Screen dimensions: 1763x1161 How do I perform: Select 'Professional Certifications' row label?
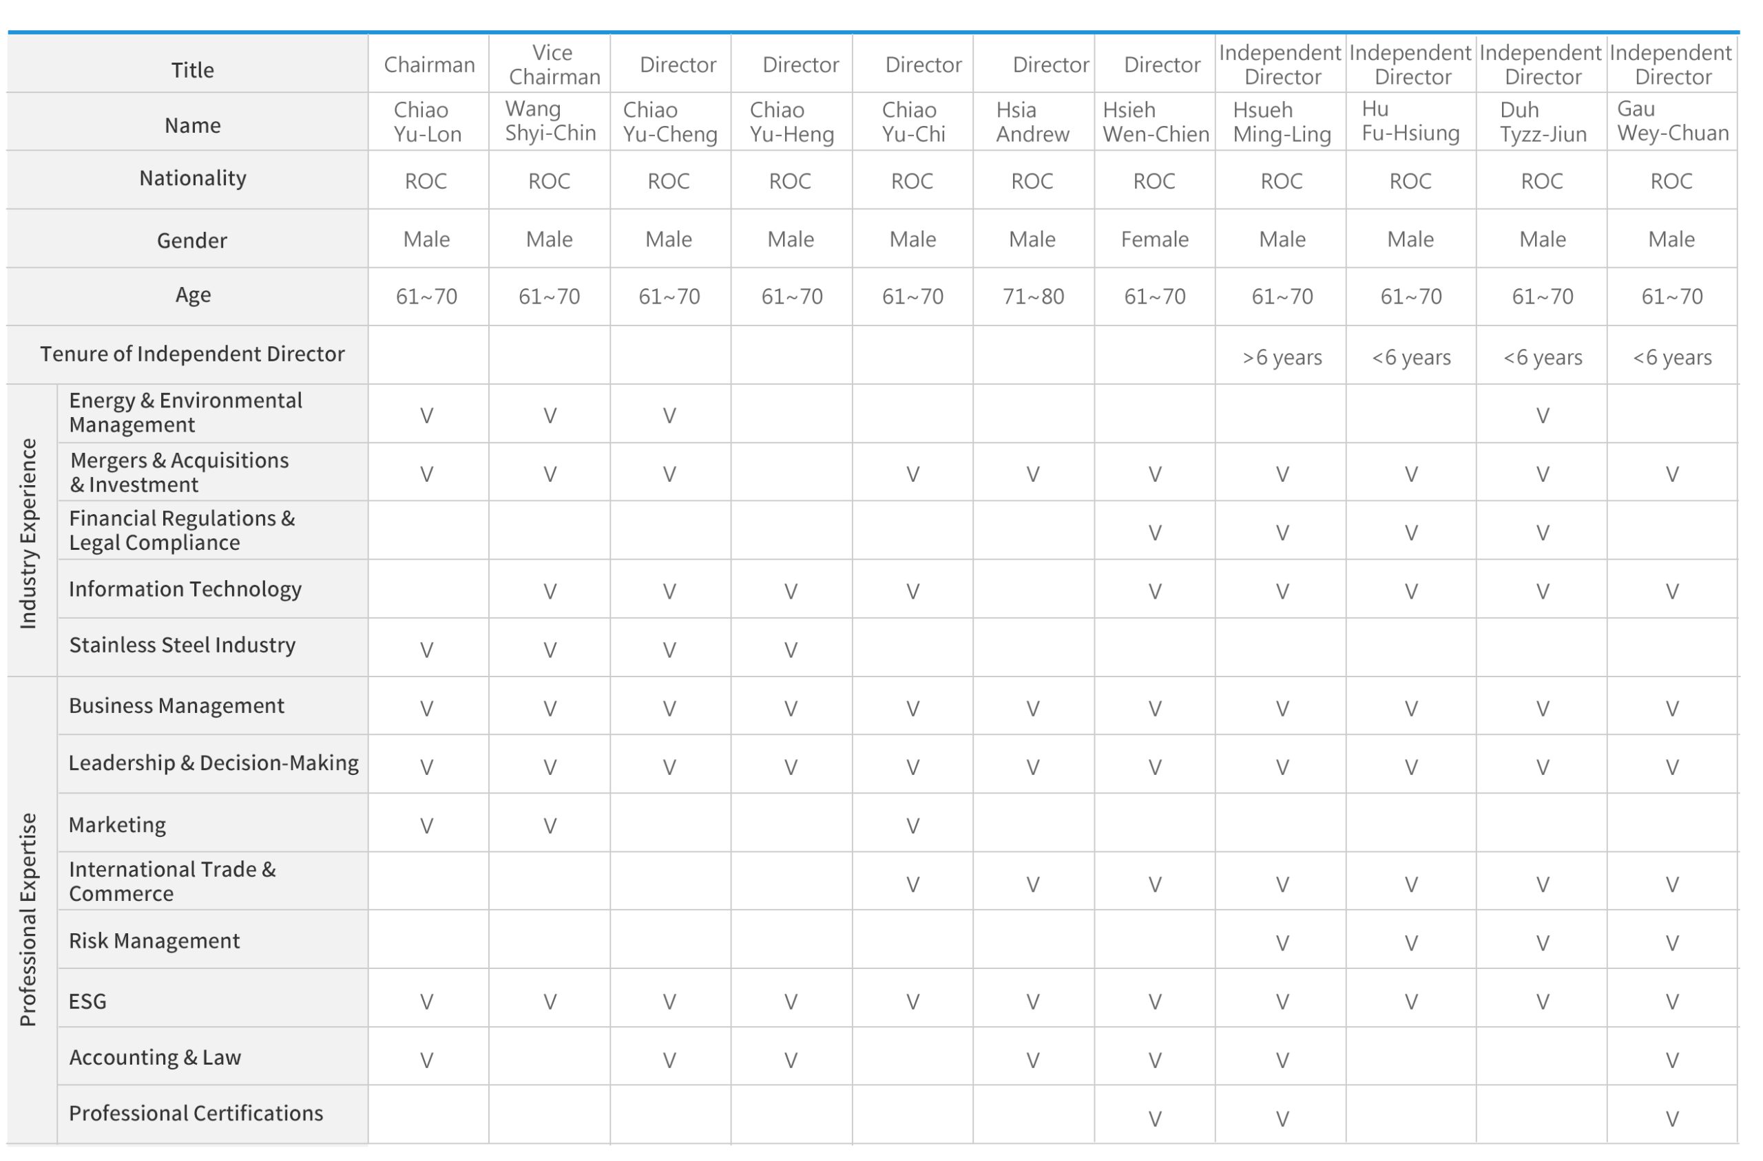click(x=196, y=1114)
